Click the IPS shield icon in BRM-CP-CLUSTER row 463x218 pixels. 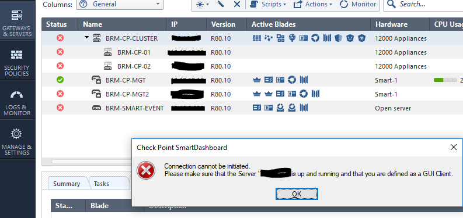click(339, 38)
